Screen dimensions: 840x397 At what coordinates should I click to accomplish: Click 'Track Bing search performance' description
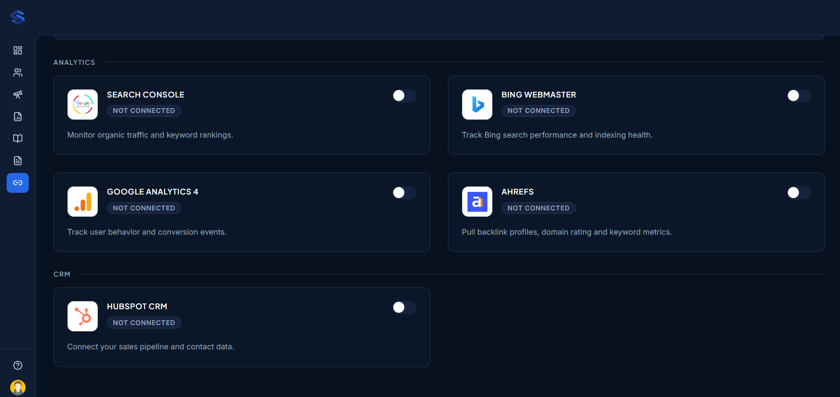point(557,135)
